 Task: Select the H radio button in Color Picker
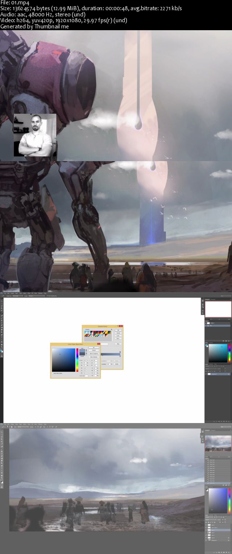pos(80,360)
